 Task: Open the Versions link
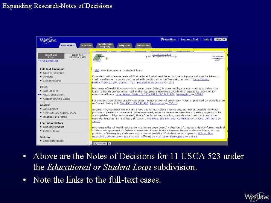tap(48, 77)
